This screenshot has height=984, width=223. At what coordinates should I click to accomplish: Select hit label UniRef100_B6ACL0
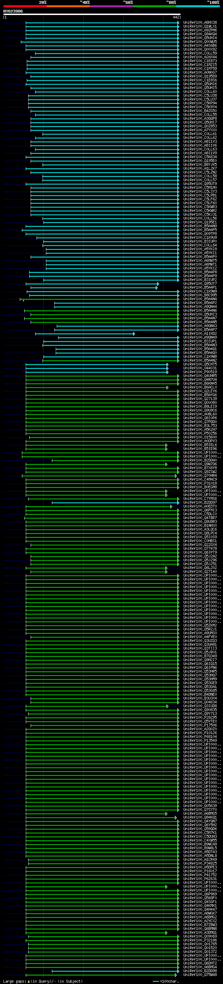(200, 387)
